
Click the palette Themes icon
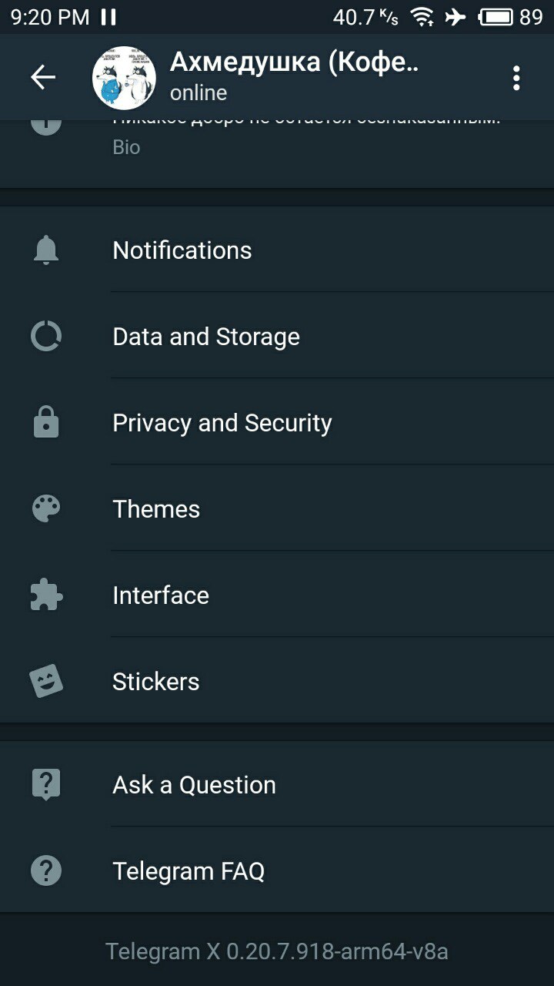[x=46, y=508]
